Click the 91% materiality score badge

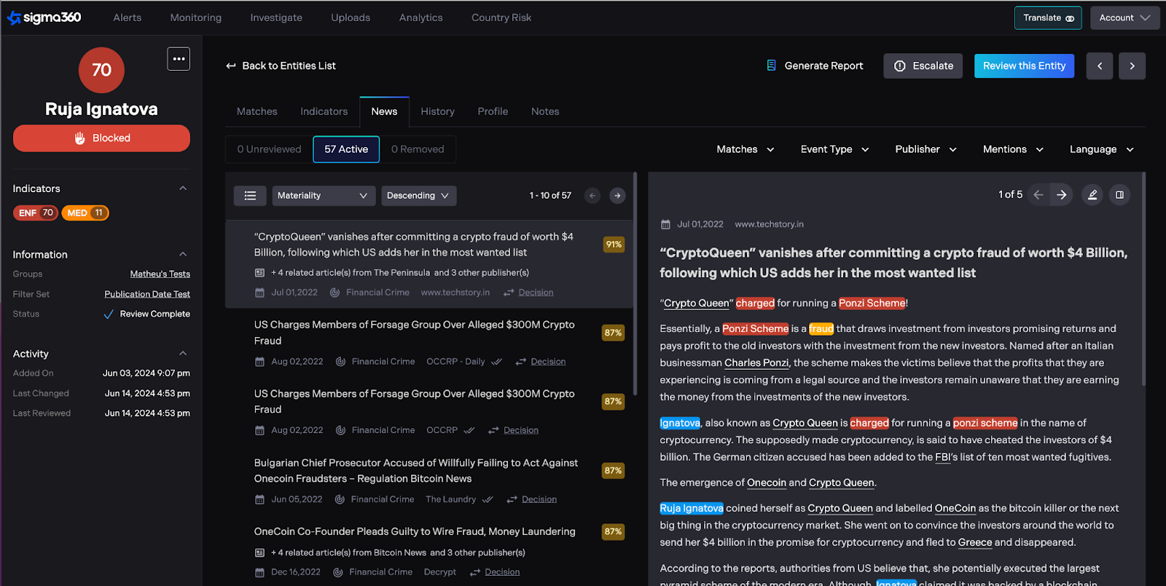pos(614,245)
